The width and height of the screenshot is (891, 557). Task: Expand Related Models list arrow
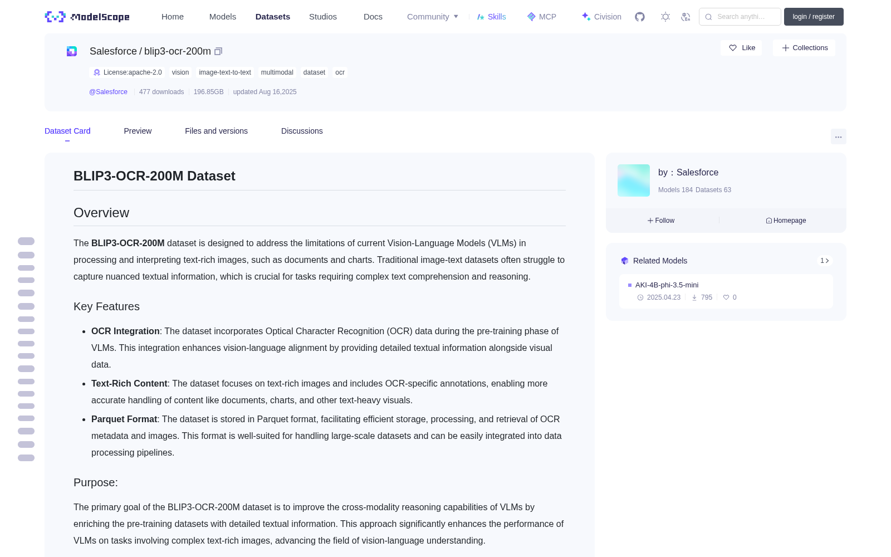[x=825, y=261]
